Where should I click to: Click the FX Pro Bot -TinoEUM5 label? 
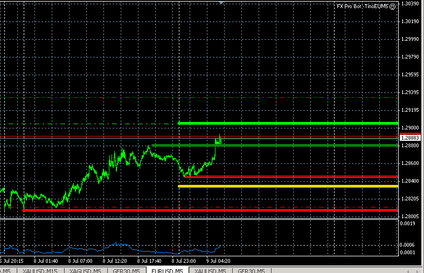click(363, 6)
